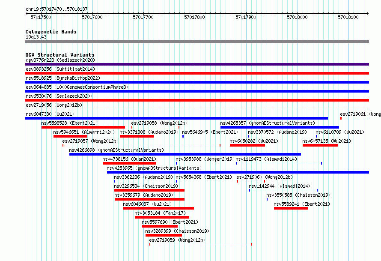Open nsv3370572 (Audano2019) label
The height and width of the screenshot is (261, 381).
(x=277, y=132)
